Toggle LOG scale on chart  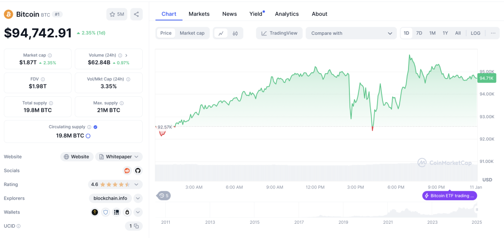click(476, 33)
